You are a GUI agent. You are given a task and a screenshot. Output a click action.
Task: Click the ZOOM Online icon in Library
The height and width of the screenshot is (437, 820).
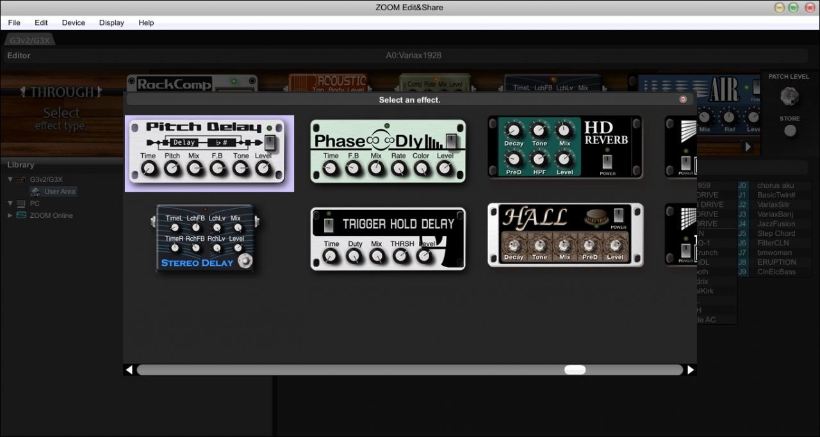tap(21, 215)
